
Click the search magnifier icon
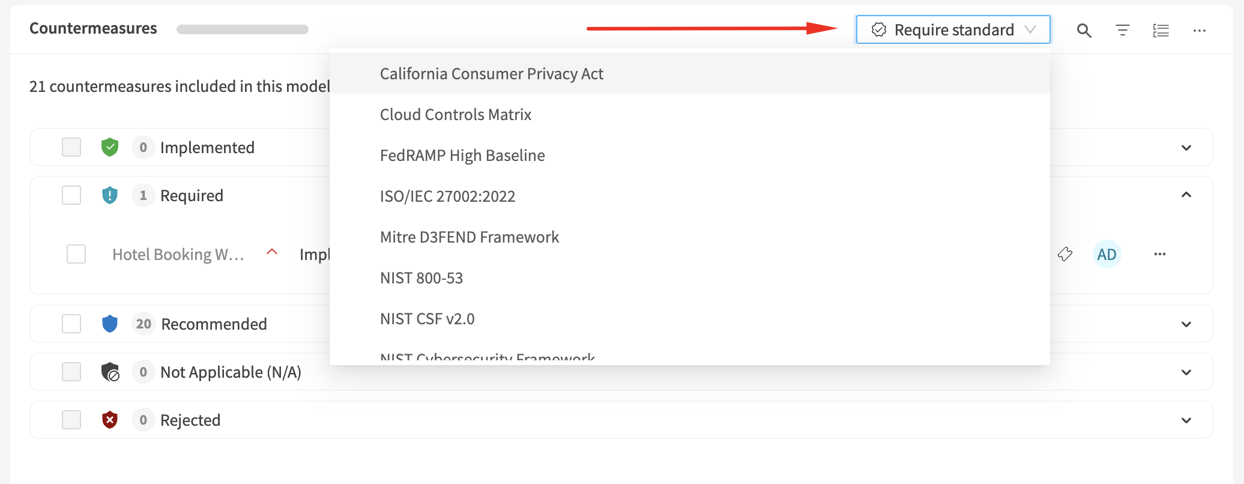1084,31
